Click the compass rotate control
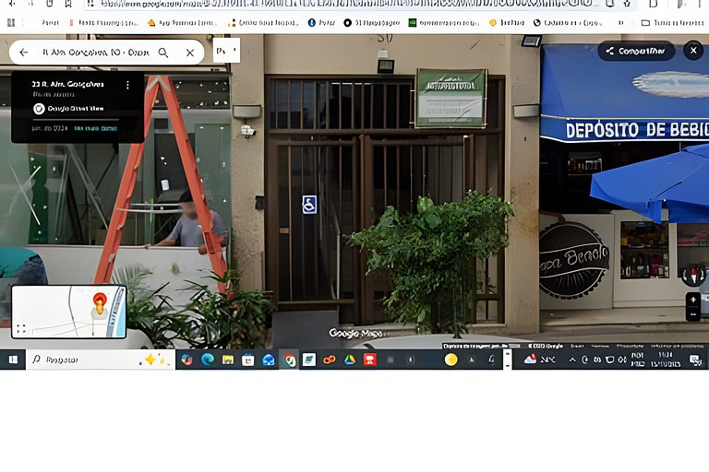Viewport: 709px width, 472px height. click(692, 275)
